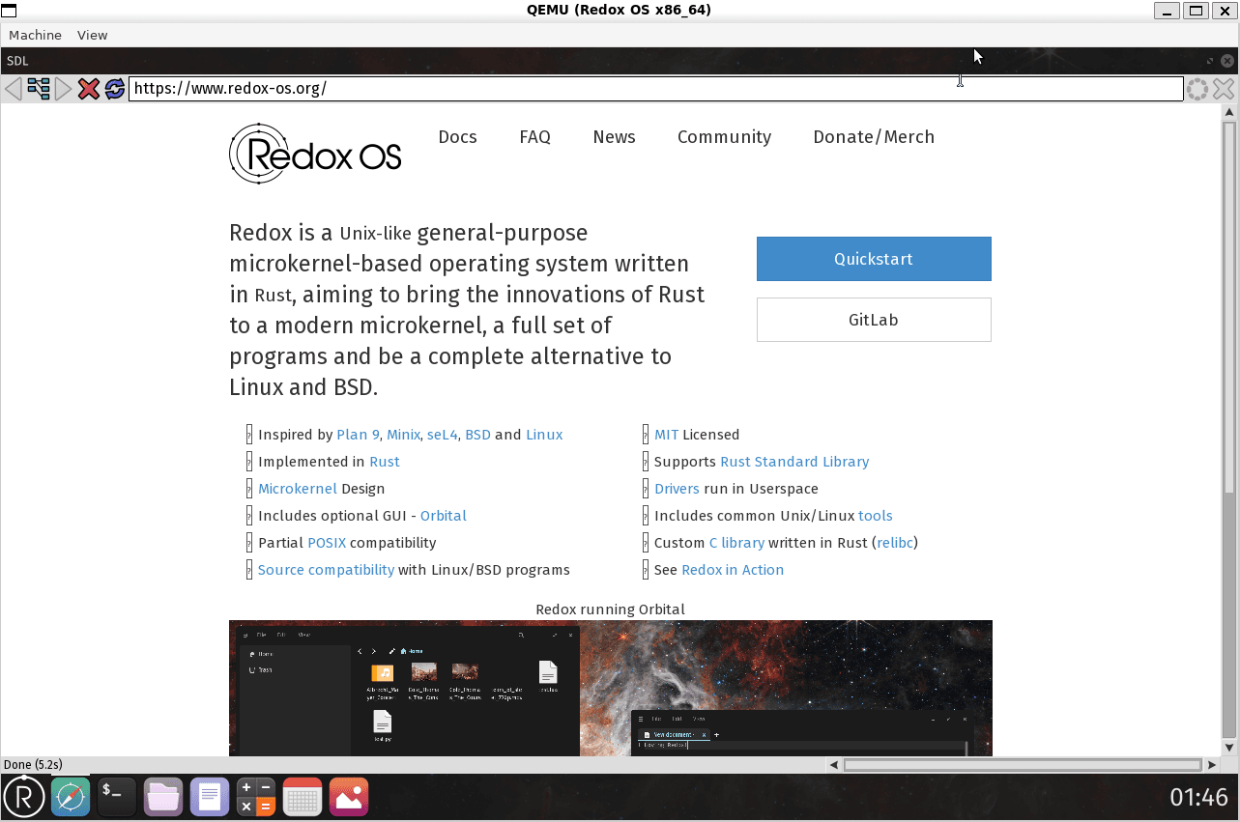The width and height of the screenshot is (1240, 822).
Task: Reload the current page
Action: [x=114, y=88]
